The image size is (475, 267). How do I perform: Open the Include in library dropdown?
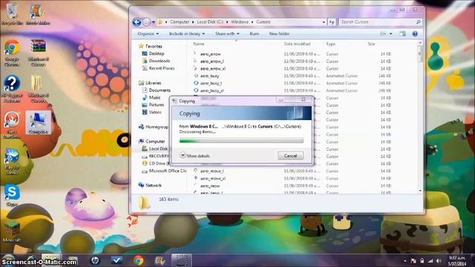coord(186,33)
